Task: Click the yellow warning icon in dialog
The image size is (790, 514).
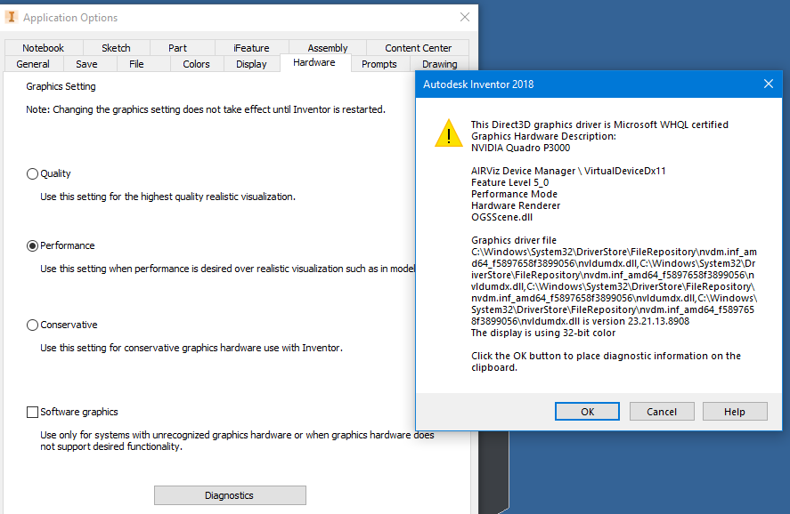Action: pos(448,133)
